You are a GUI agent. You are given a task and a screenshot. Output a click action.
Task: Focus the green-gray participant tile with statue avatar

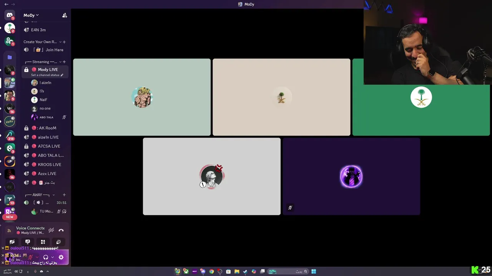coord(142,97)
